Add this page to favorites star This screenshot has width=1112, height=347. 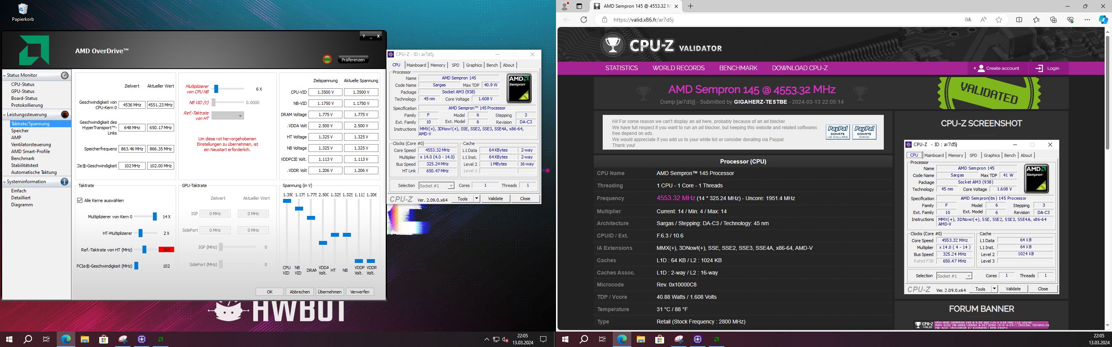coord(999,19)
